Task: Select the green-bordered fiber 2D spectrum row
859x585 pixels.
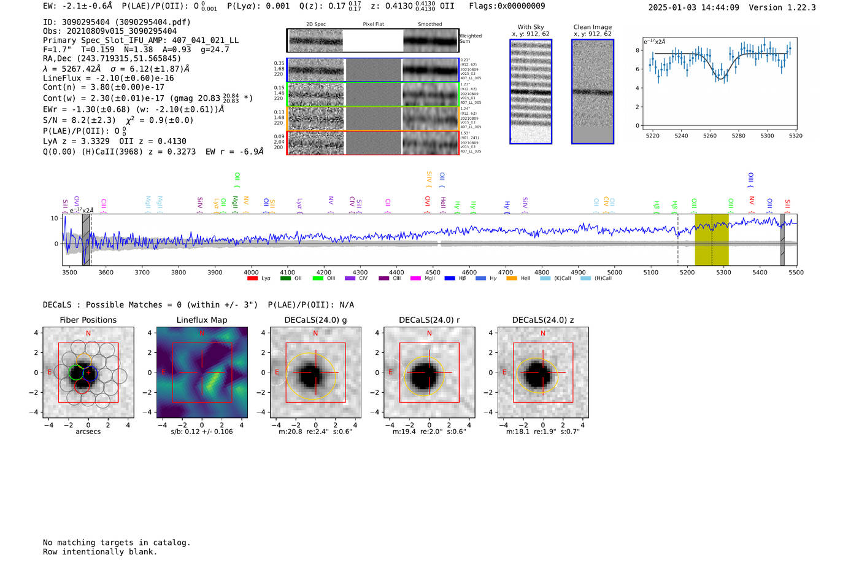Action: pyautogui.click(x=372, y=95)
